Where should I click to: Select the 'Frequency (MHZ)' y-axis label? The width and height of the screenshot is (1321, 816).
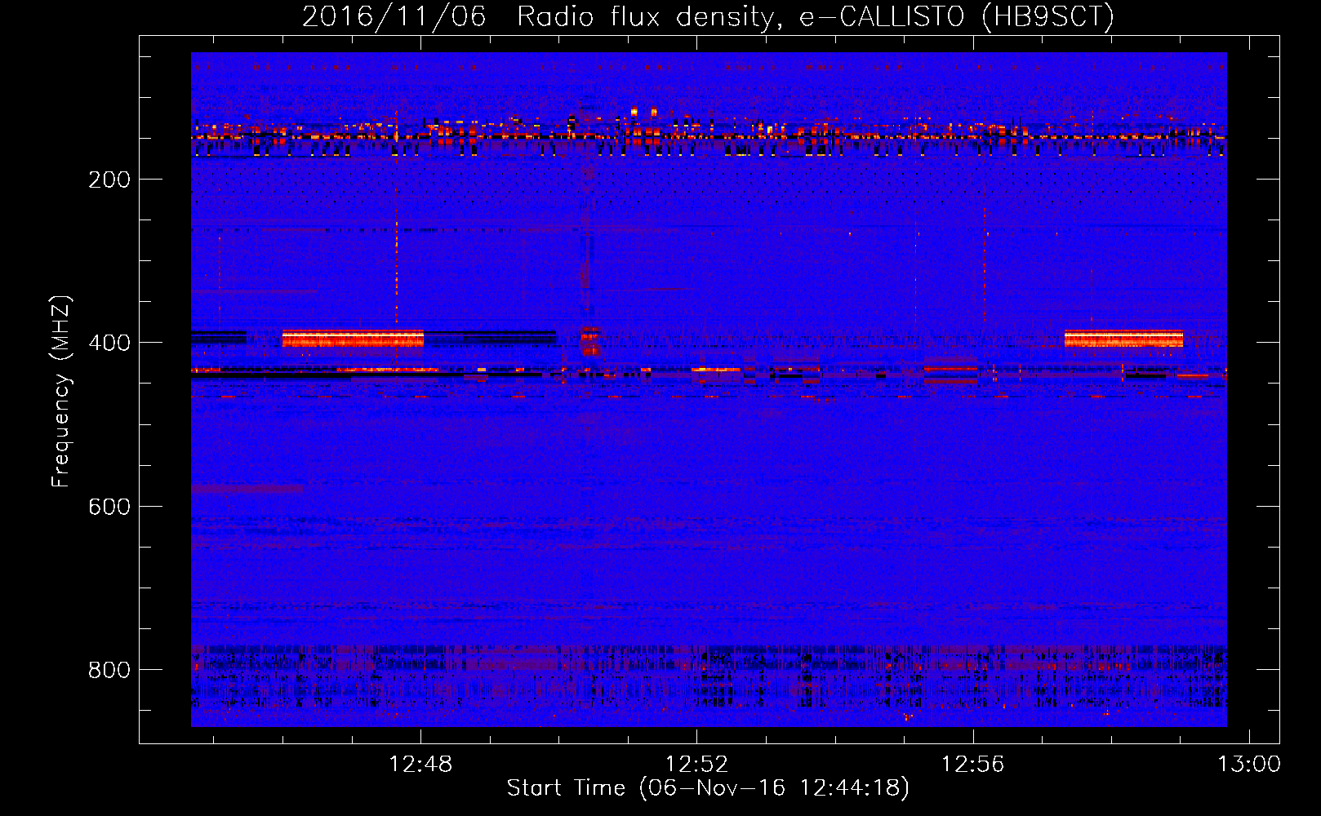click(x=61, y=391)
